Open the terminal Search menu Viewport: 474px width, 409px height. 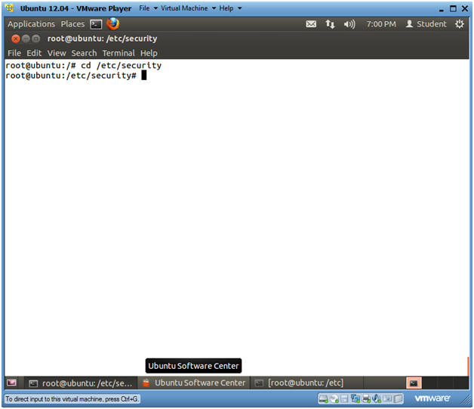point(84,53)
